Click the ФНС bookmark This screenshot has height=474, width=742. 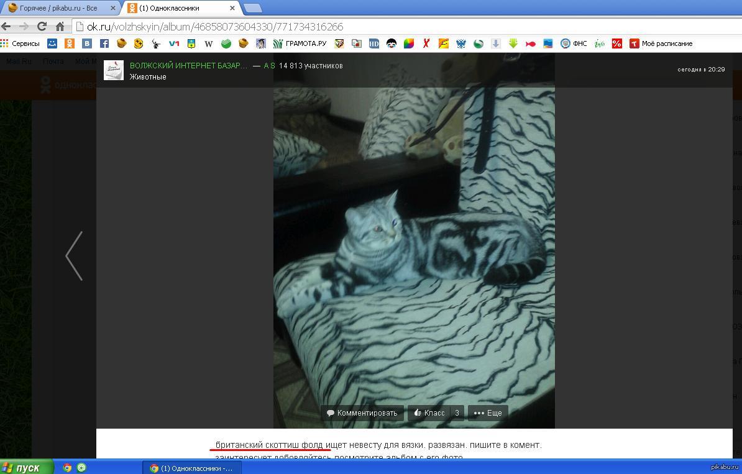click(573, 43)
